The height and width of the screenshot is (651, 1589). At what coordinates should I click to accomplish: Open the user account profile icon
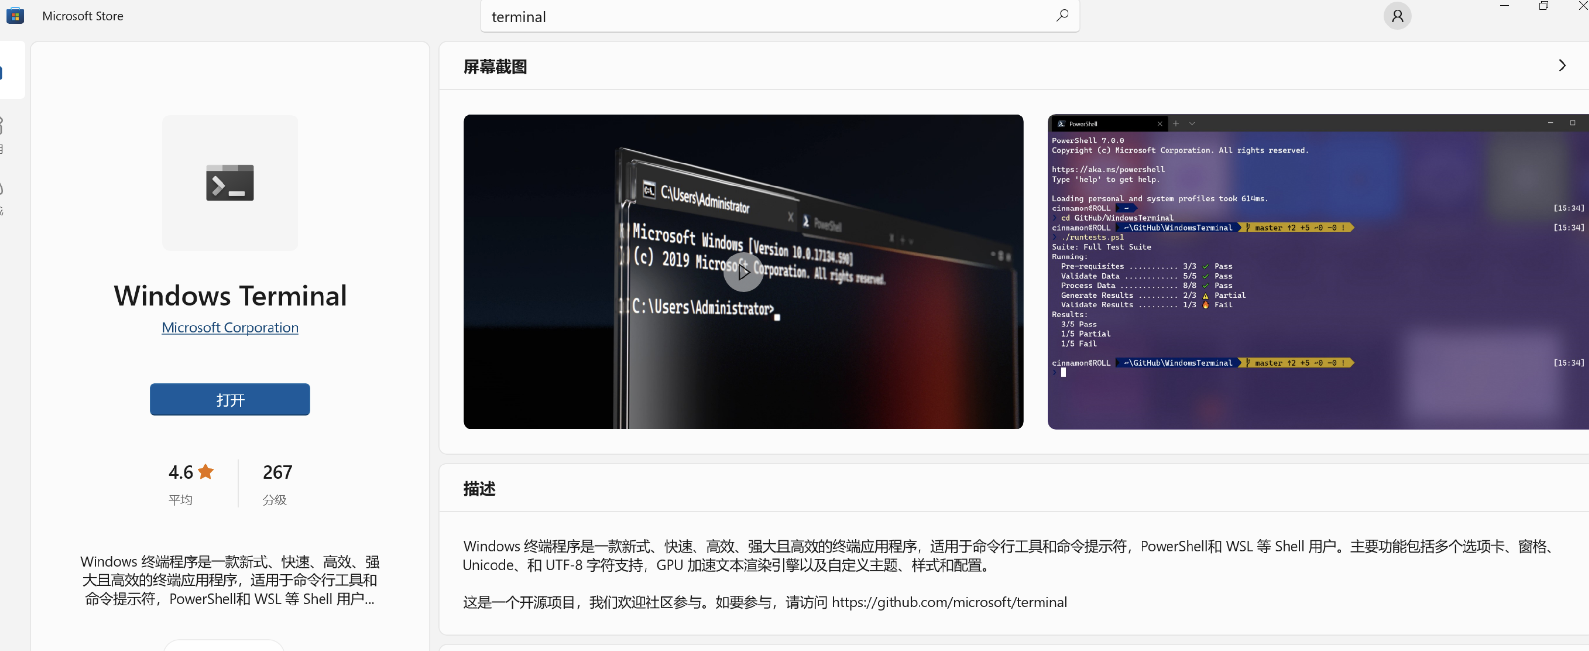[x=1397, y=16]
